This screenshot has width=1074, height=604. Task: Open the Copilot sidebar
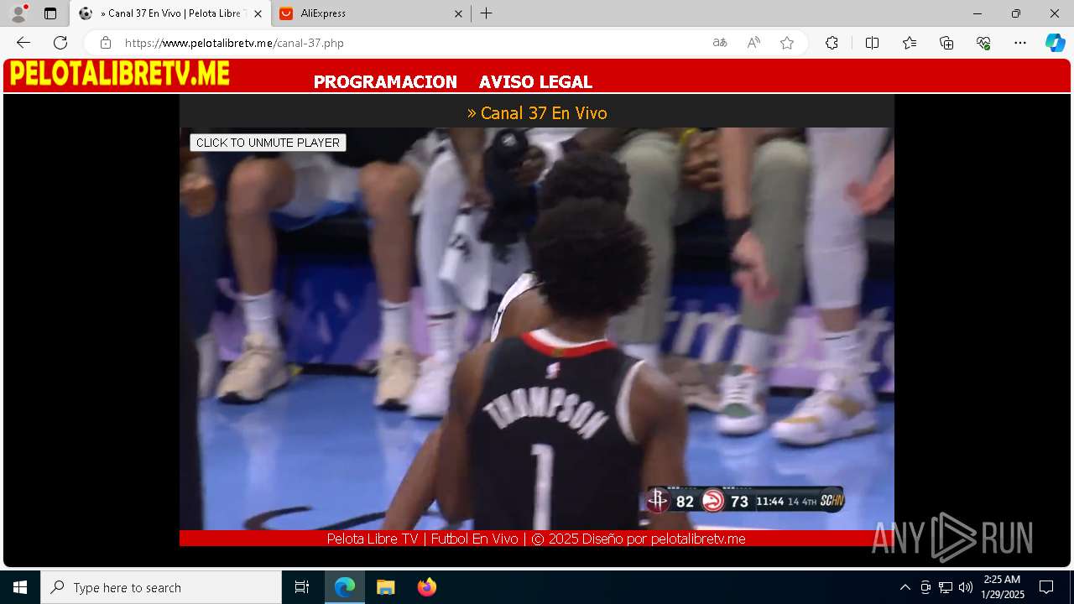1055,43
